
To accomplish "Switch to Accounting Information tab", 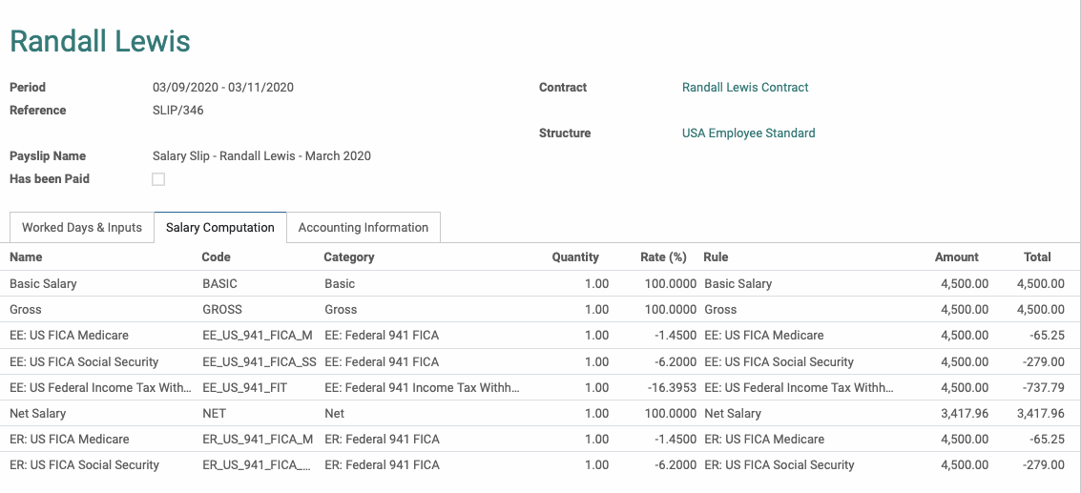I will coord(364,228).
